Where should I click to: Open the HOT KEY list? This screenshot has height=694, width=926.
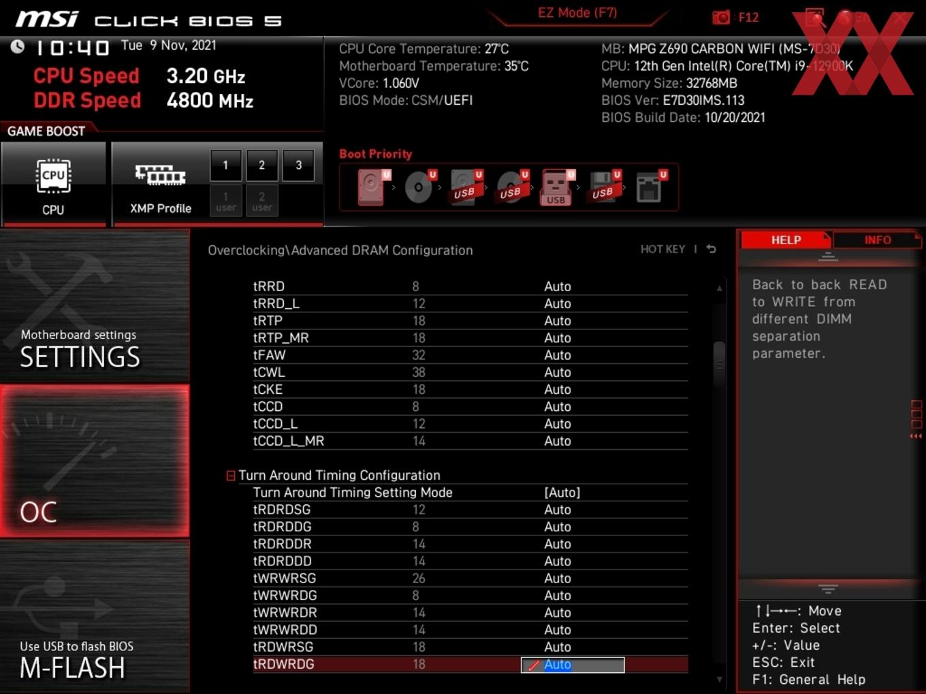coord(662,250)
